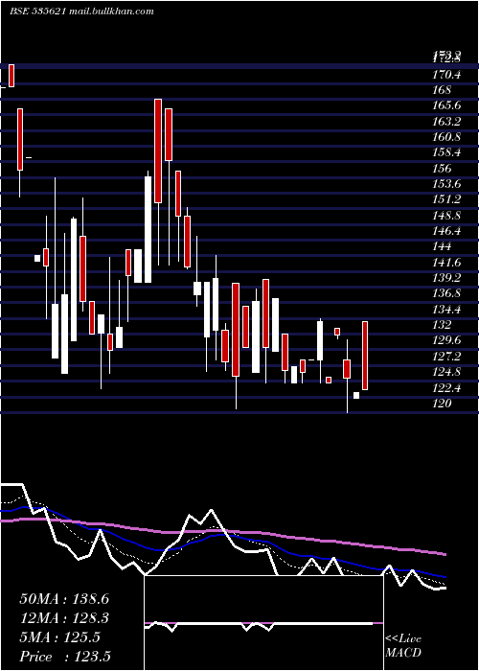The height and width of the screenshot is (671, 479).
Task: Click the 165.6 price axis label
Action: coord(446,106)
